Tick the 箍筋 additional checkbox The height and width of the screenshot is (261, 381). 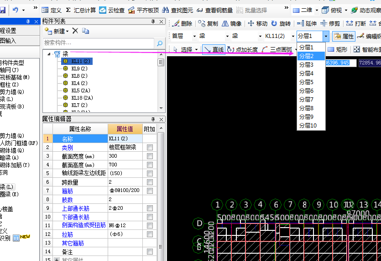[150, 191]
